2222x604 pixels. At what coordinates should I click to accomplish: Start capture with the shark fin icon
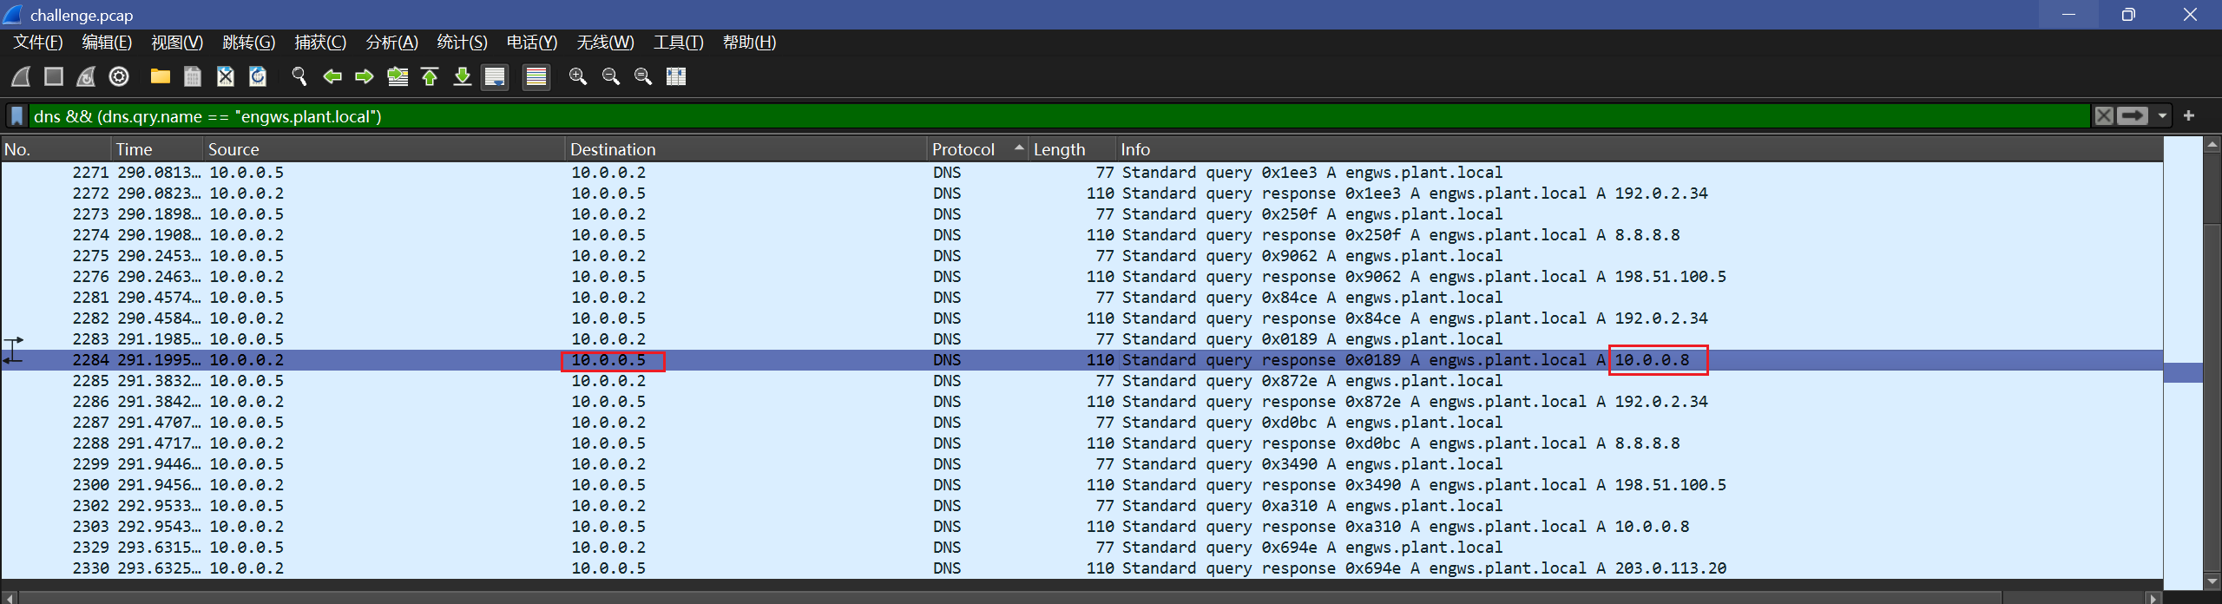(21, 77)
